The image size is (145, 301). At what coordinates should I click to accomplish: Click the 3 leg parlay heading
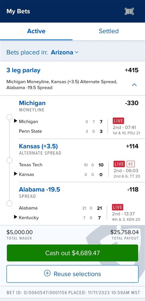pos(24,70)
